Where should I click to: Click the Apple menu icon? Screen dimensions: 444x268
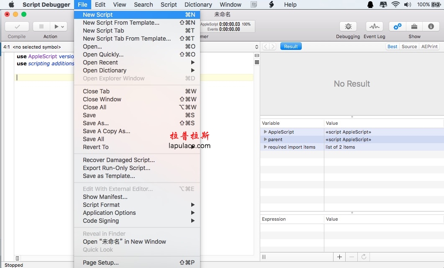point(11,5)
